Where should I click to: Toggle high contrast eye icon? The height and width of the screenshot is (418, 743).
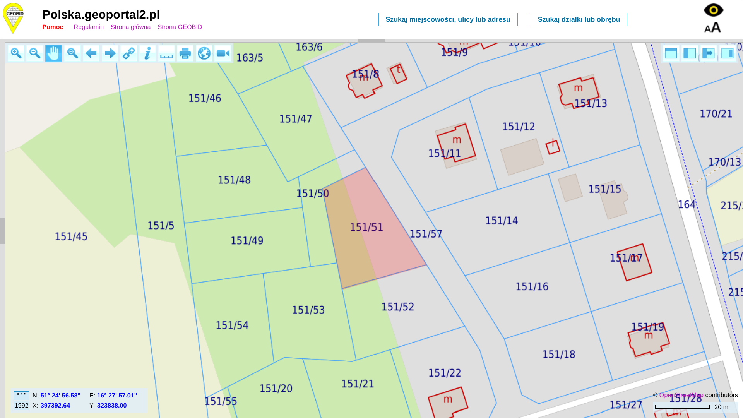(713, 10)
